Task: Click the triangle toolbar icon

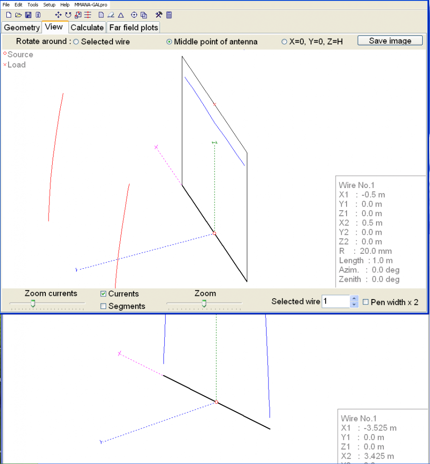Action: click(x=121, y=15)
